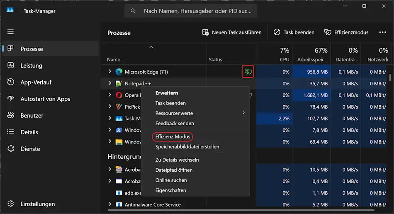394x214 pixels.
Task: Open the Details list icon
Action: tap(10, 131)
